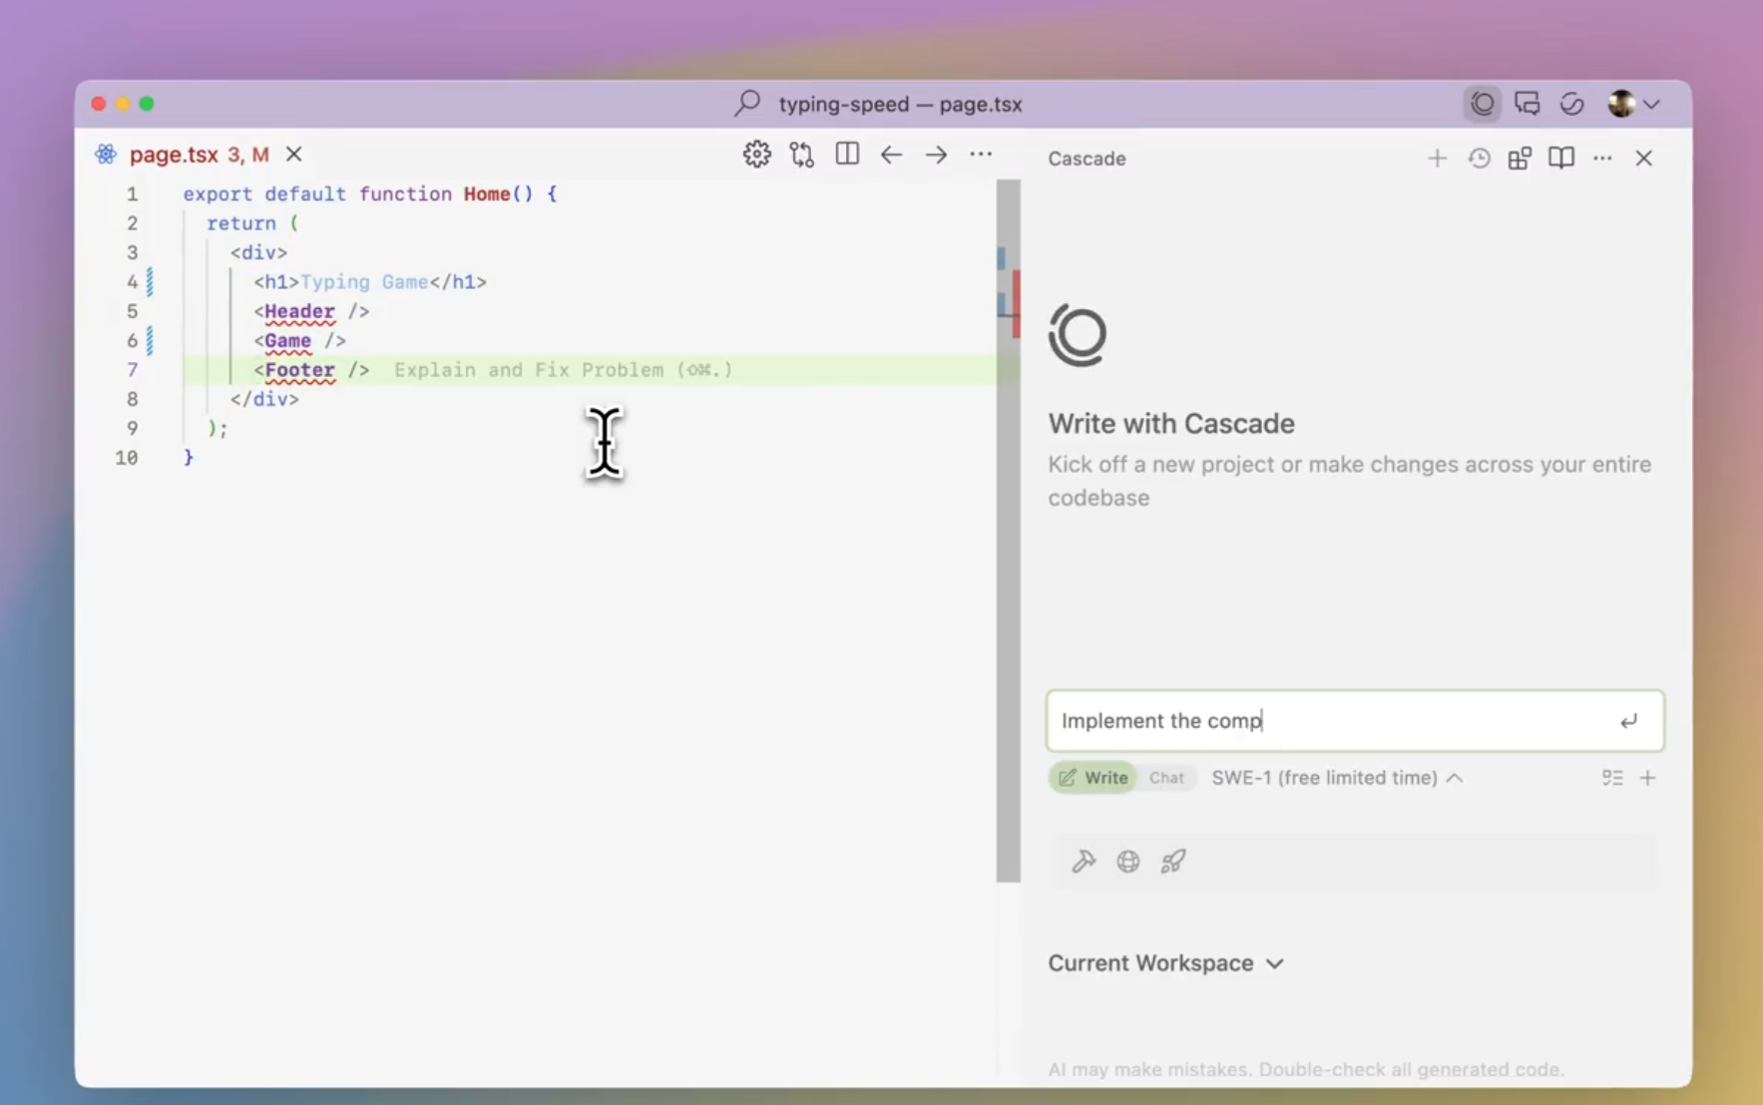Click the red error marker in overview ruler
This screenshot has width=1763, height=1105.
tap(1016, 303)
